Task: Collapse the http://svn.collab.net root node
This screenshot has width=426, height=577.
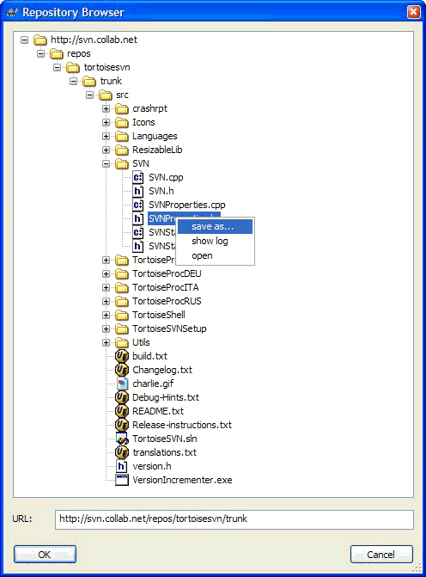Action: [25, 40]
